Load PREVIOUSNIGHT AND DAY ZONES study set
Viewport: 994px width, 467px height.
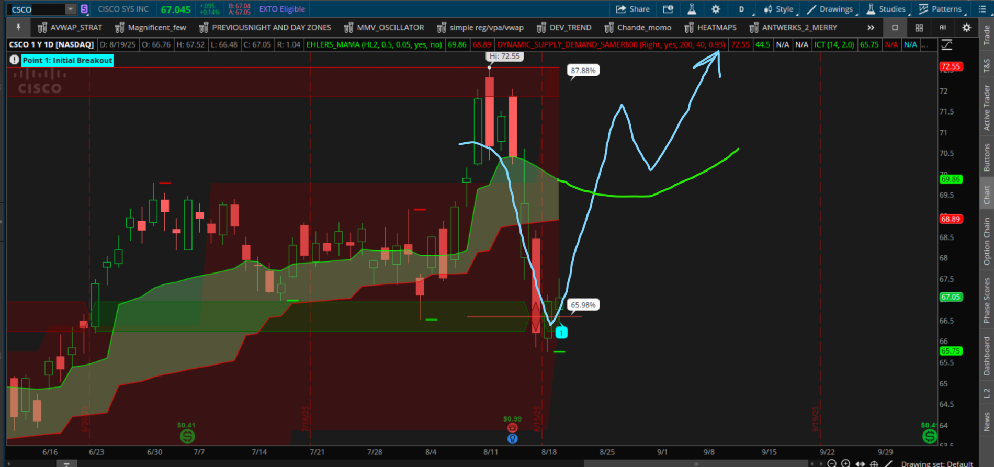[x=265, y=28]
